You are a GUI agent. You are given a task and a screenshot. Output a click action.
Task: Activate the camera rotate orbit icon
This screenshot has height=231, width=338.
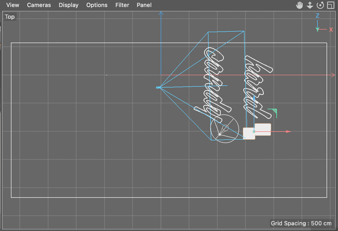(x=320, y=5)
